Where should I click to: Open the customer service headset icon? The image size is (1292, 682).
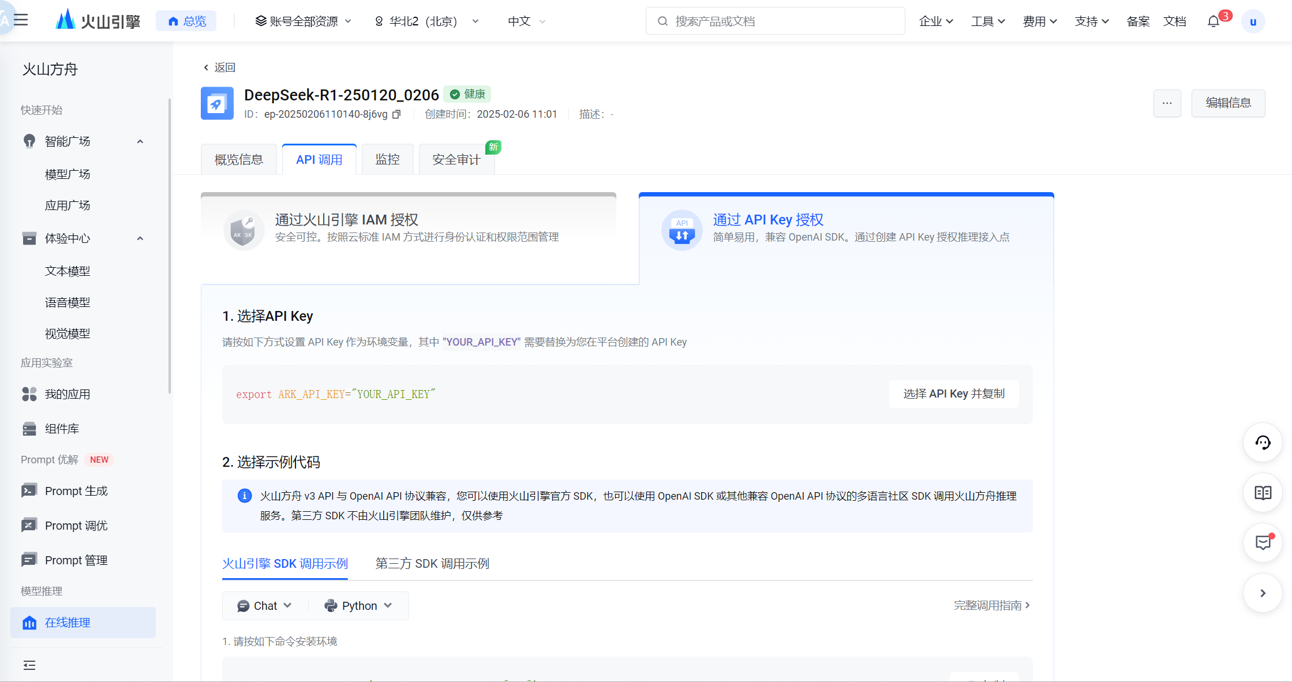tap(1263, 443)
